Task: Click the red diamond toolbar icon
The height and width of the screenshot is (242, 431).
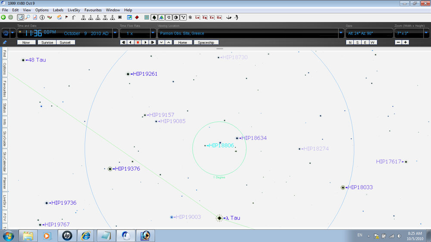Action: click(137, 18)
